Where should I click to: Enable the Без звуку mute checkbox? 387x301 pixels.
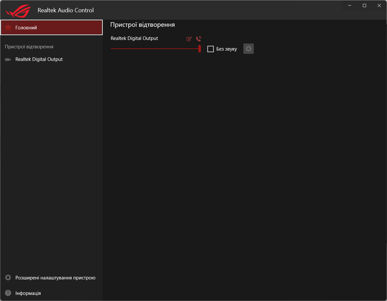coord(211,49)
